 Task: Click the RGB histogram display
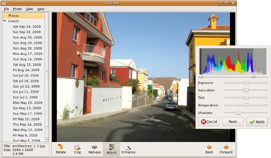233,61
